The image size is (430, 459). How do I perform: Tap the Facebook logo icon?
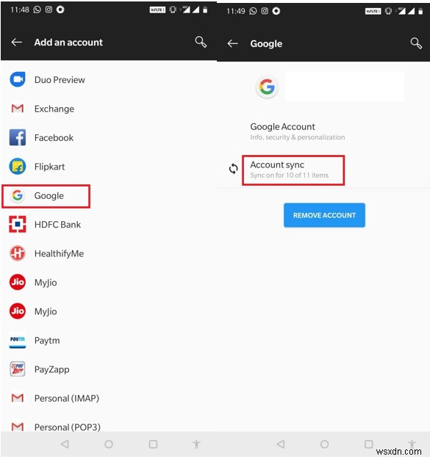click(x=18, y=137)
